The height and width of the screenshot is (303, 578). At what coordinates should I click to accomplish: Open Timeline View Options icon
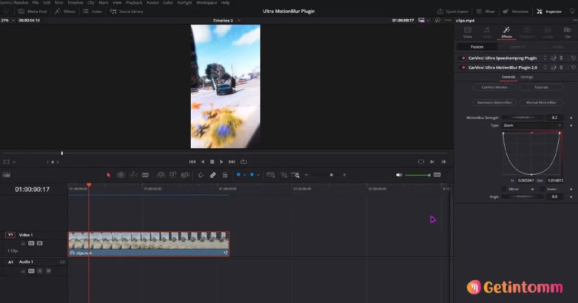click(6, 175)
